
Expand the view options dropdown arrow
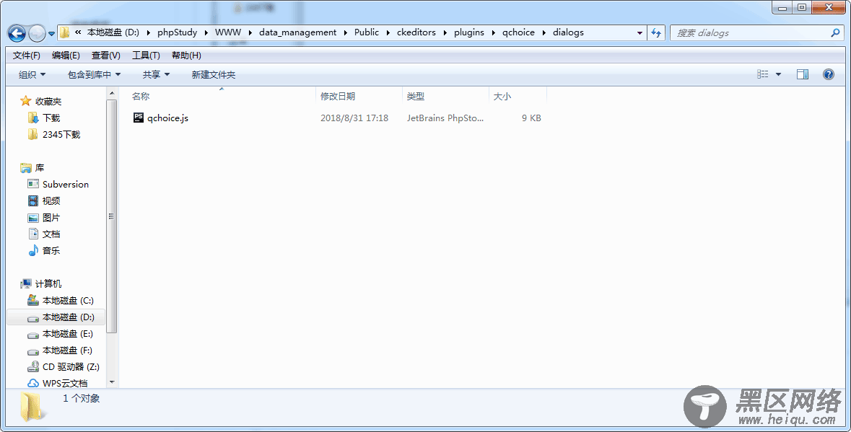click(778, 74)
